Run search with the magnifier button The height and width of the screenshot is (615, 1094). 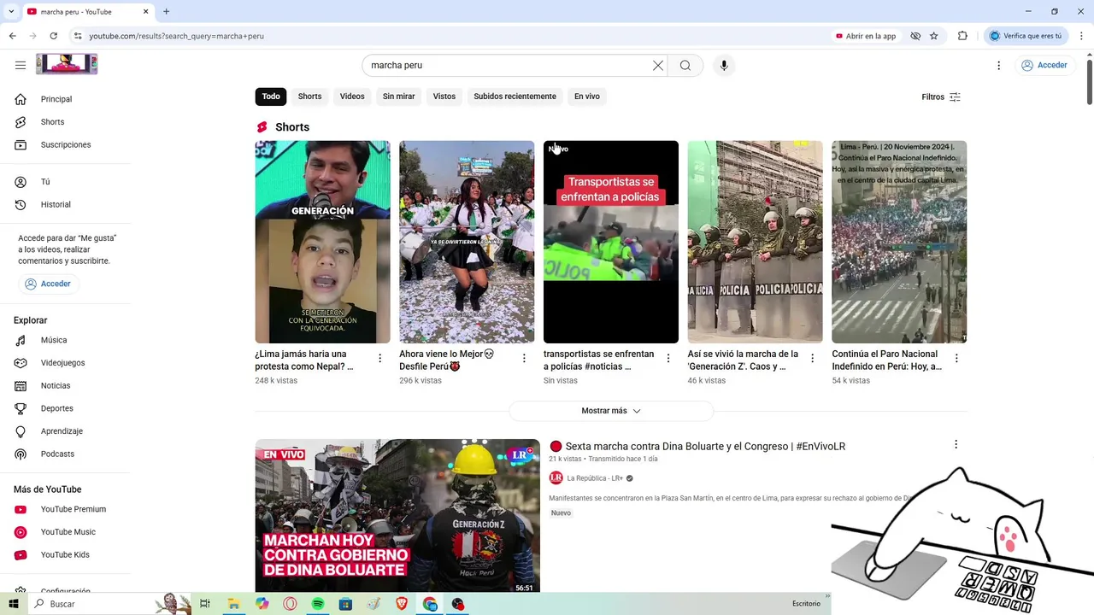point(685,66)
